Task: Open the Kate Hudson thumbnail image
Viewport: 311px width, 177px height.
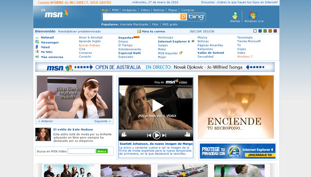Action: tap(43, 134)
